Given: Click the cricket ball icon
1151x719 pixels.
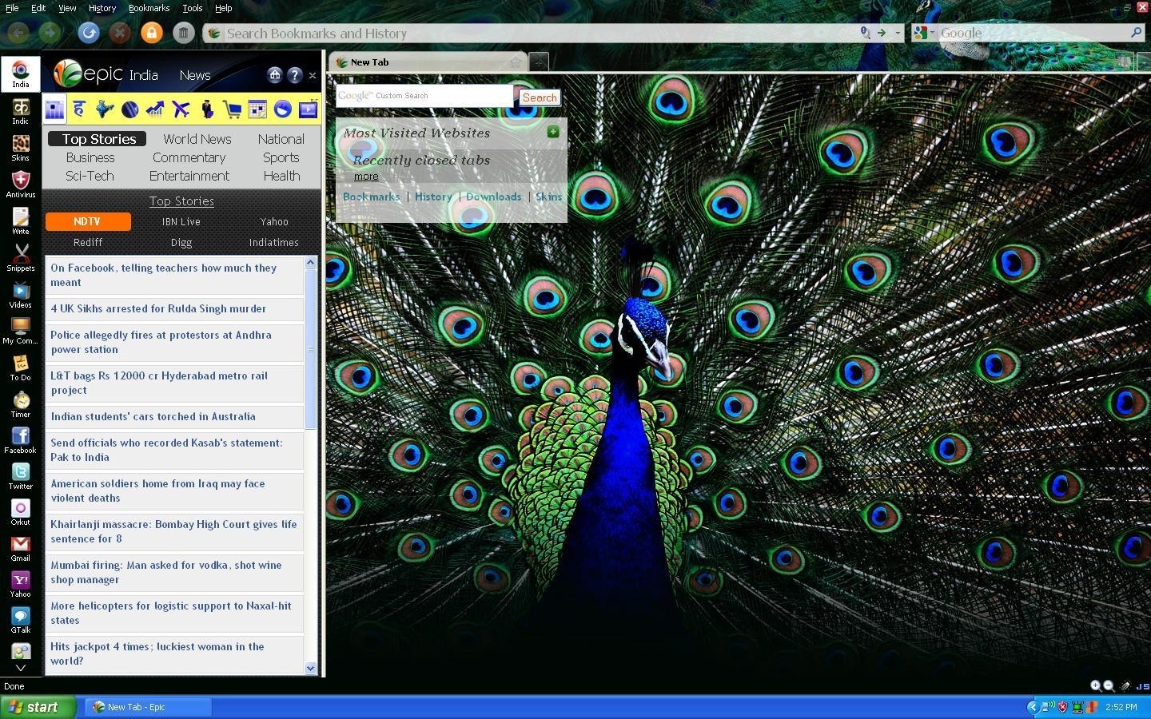Looking at the screenshot, I should pyautogui.click(x=130, y=109).
